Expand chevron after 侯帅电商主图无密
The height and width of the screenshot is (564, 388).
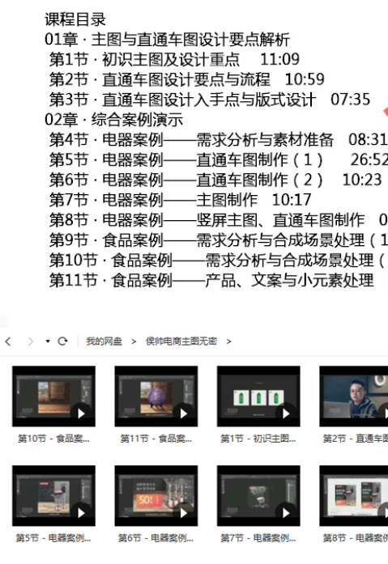[x=228, y=341]
